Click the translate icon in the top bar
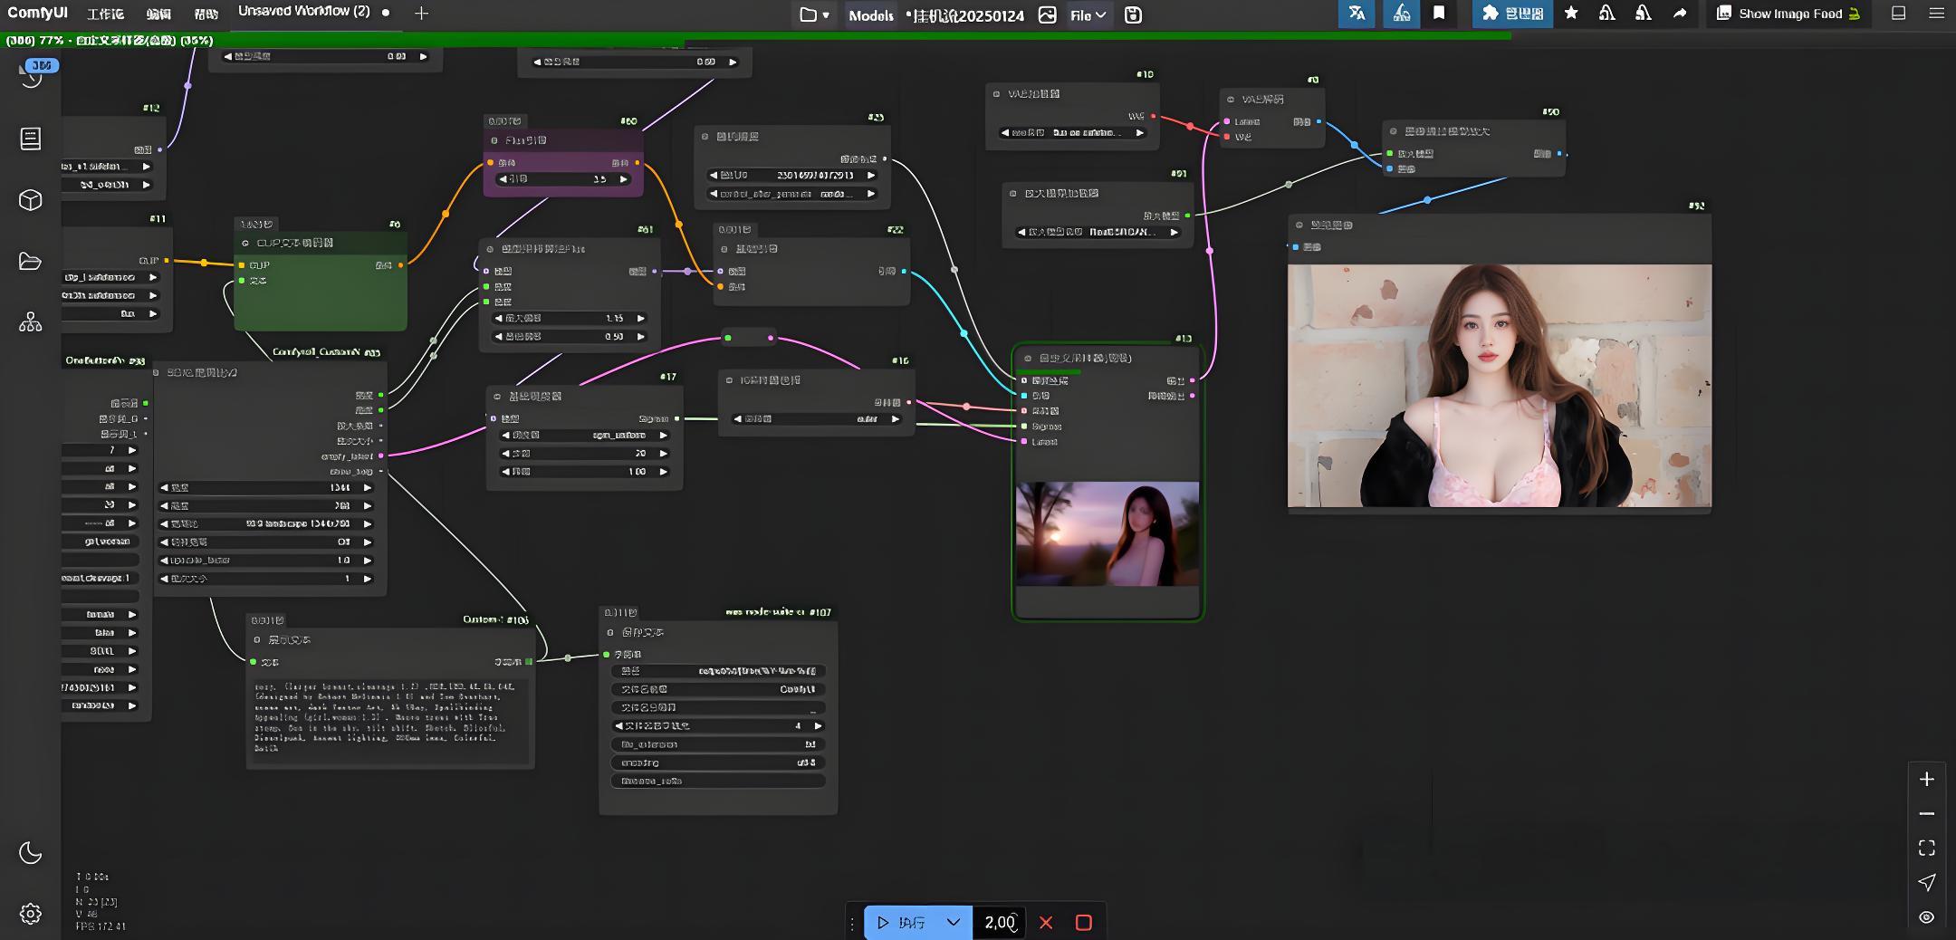The image size is (1956, 940). click(x=1357, y=14)
